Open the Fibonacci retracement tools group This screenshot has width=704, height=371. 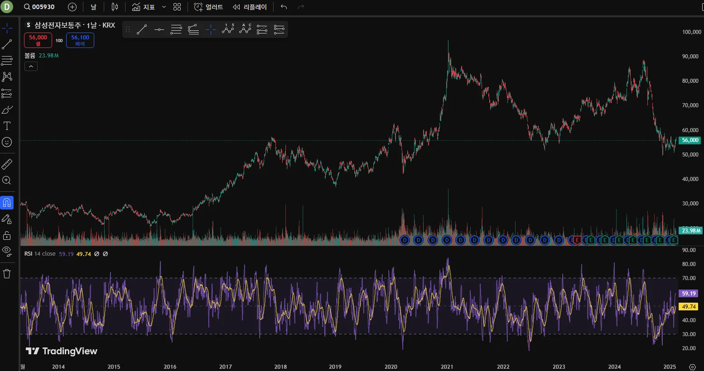(x=7, y=61)
